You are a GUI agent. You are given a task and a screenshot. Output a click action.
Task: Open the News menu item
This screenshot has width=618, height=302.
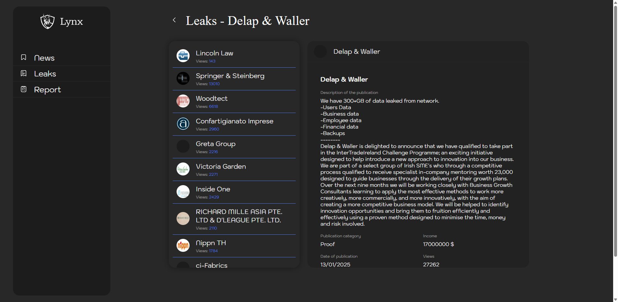point(44,58)
